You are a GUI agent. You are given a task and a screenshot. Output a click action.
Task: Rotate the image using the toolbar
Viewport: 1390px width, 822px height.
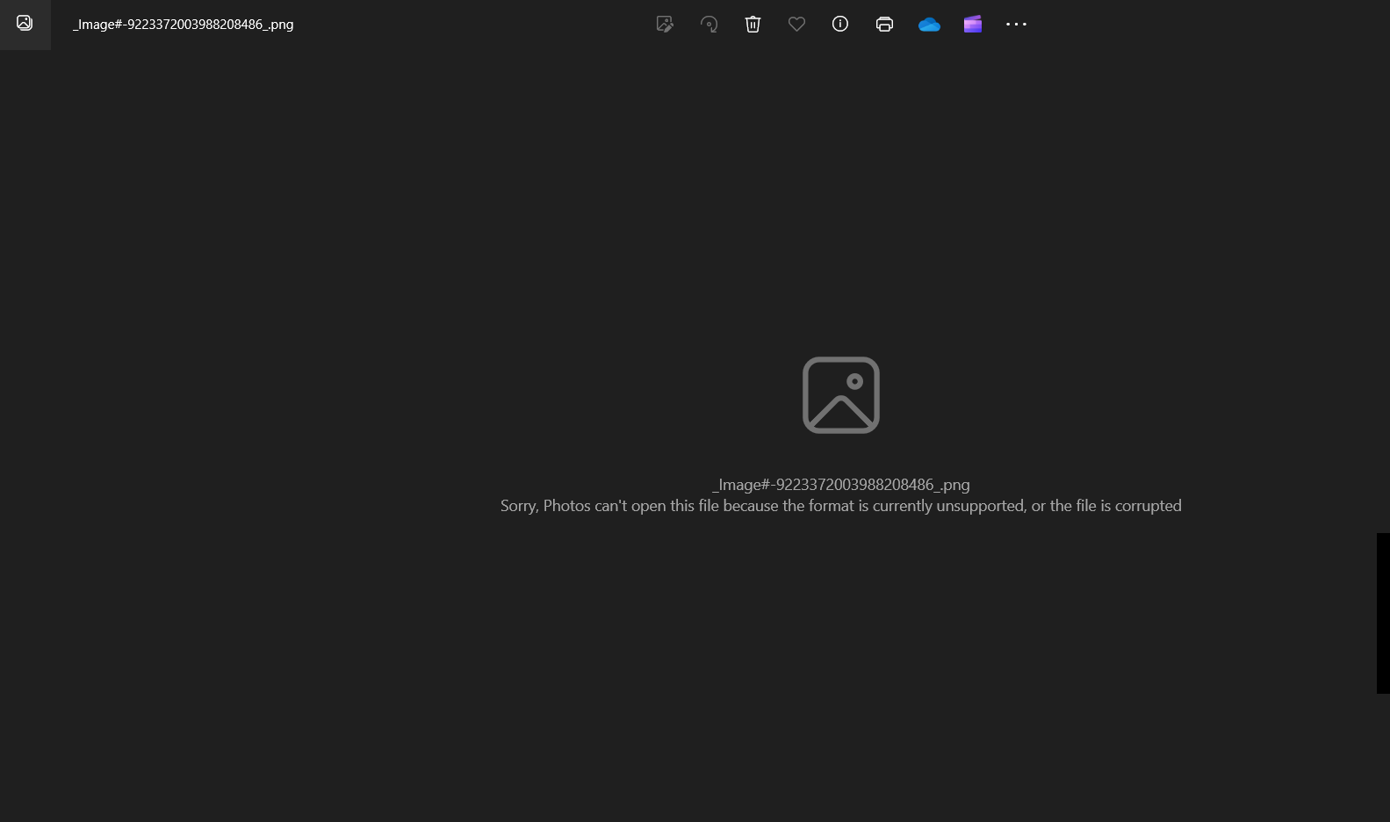point(709,25)
